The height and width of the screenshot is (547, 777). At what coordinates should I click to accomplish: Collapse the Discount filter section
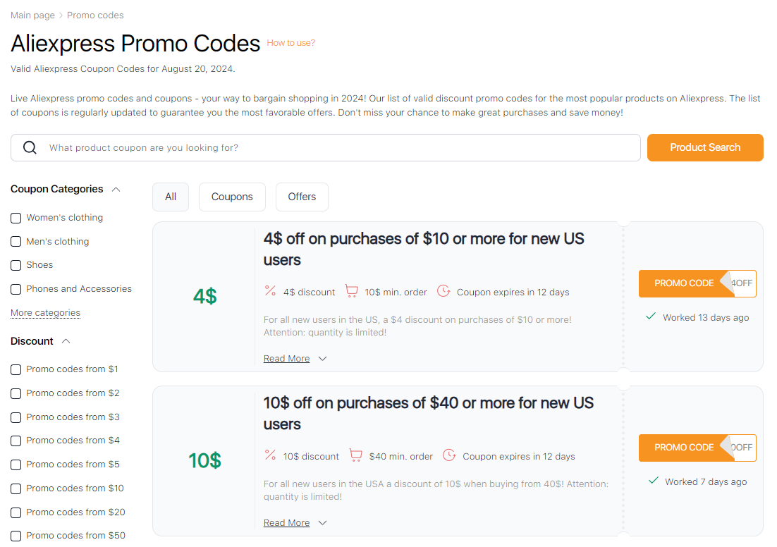[x=65, y=340]
